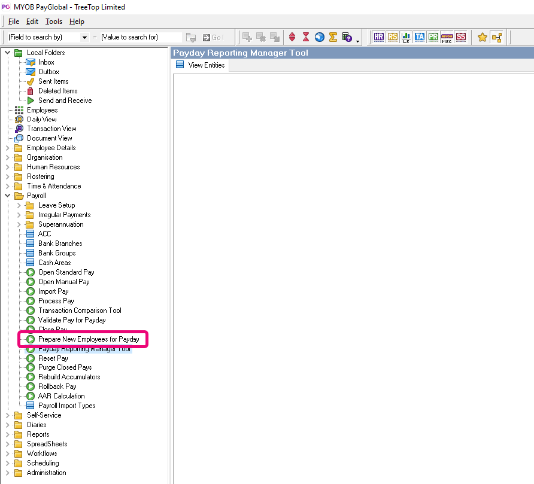Select the PR payroll toolbar icon
This screenshot has height=484, width=534.
tap(433, 37)
